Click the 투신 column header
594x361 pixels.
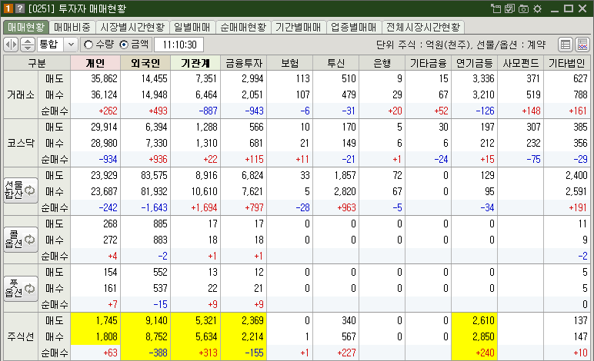(336, 63)
